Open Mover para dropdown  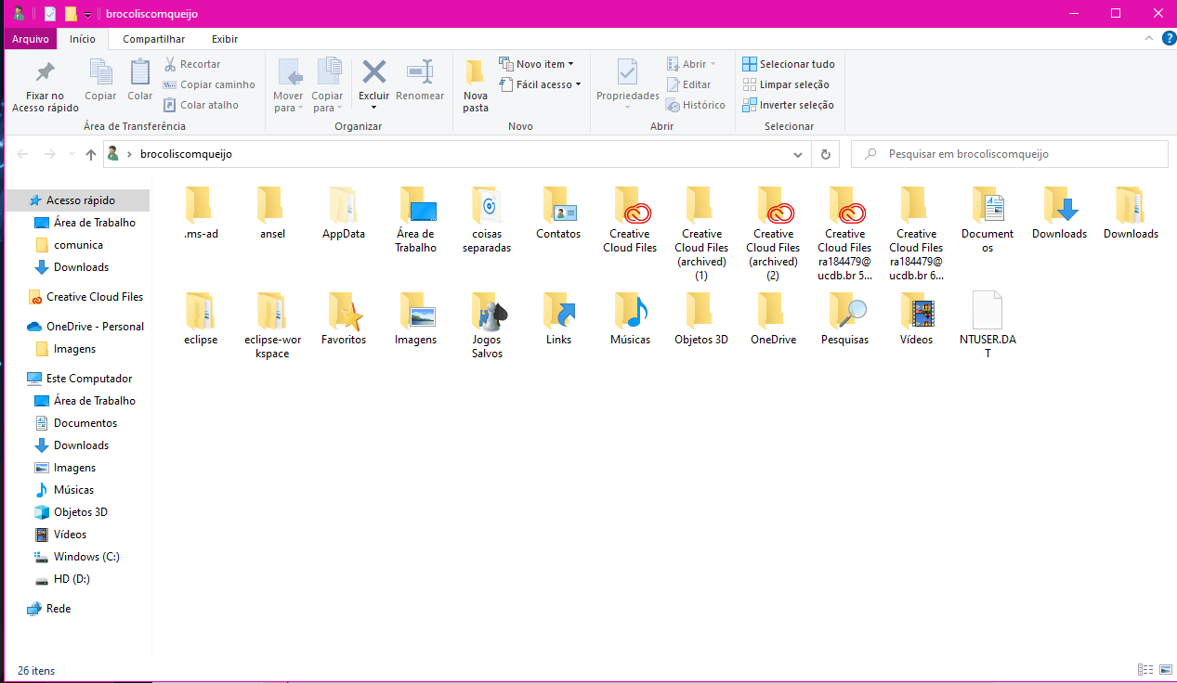point(289,85)
